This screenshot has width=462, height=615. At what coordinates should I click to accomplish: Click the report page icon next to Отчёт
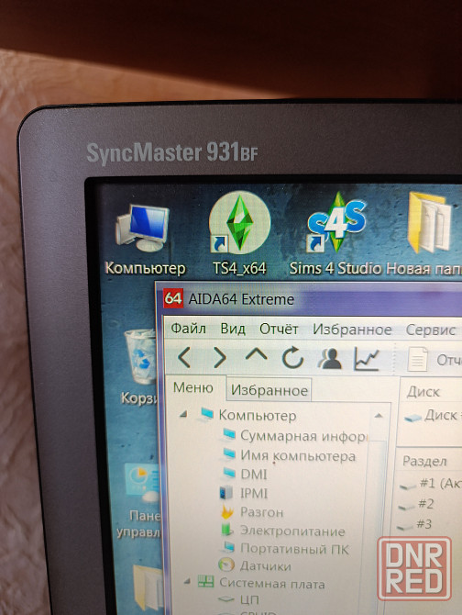pyautogui.click(x=417, y=359)
